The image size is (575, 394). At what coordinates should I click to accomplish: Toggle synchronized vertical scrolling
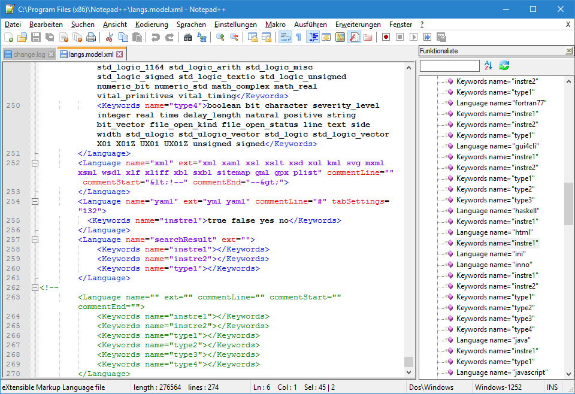pyautogui.click(x=253, y=37)
